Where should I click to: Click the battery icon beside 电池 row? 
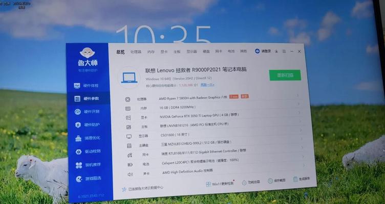point(130,165)
